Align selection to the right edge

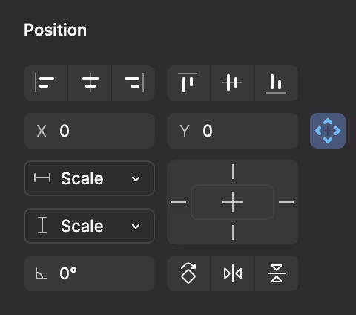(x=133, y=83)
